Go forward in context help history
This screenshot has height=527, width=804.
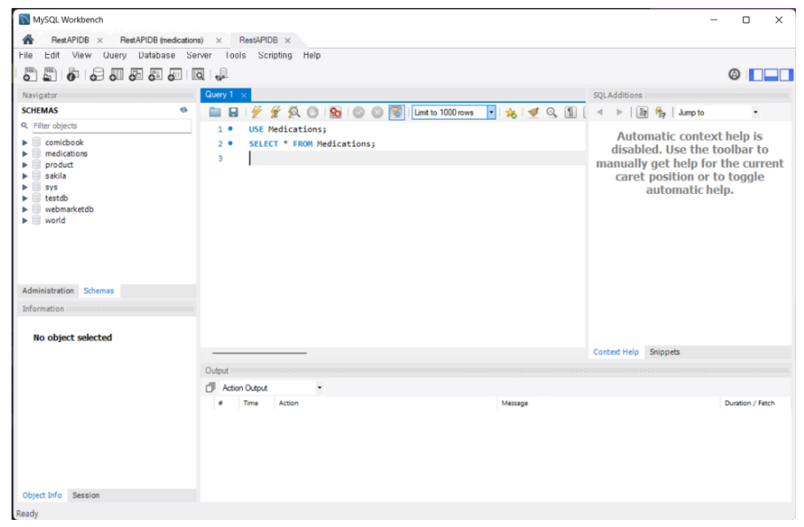(619, 112)
